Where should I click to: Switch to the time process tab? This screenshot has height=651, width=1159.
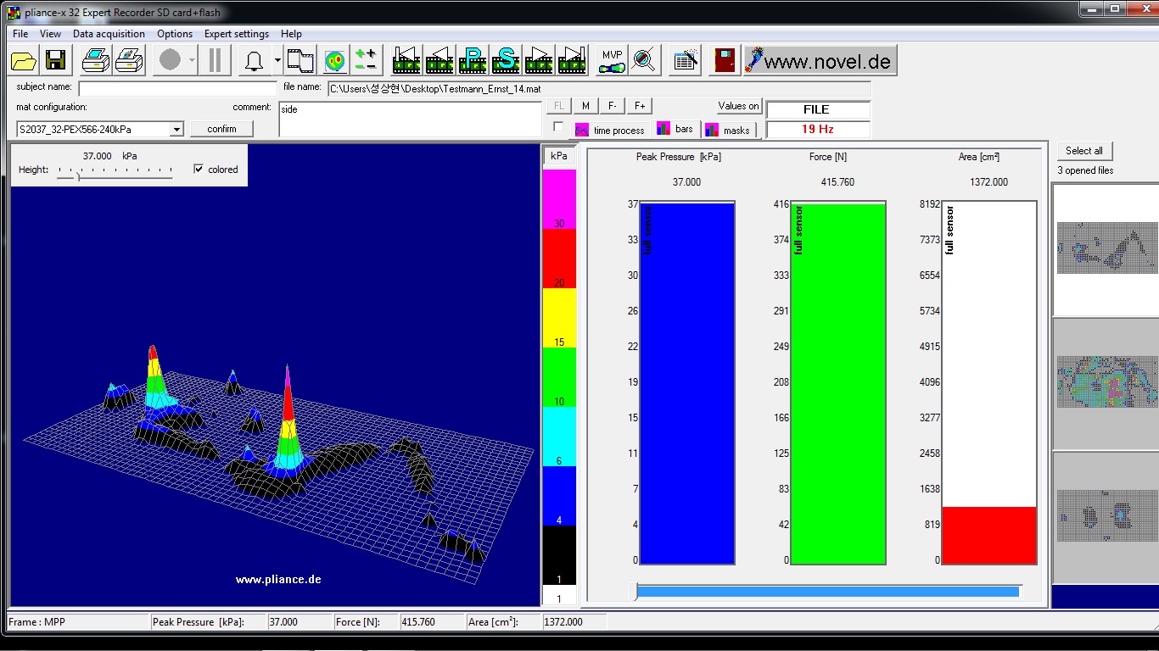(610, 130)
